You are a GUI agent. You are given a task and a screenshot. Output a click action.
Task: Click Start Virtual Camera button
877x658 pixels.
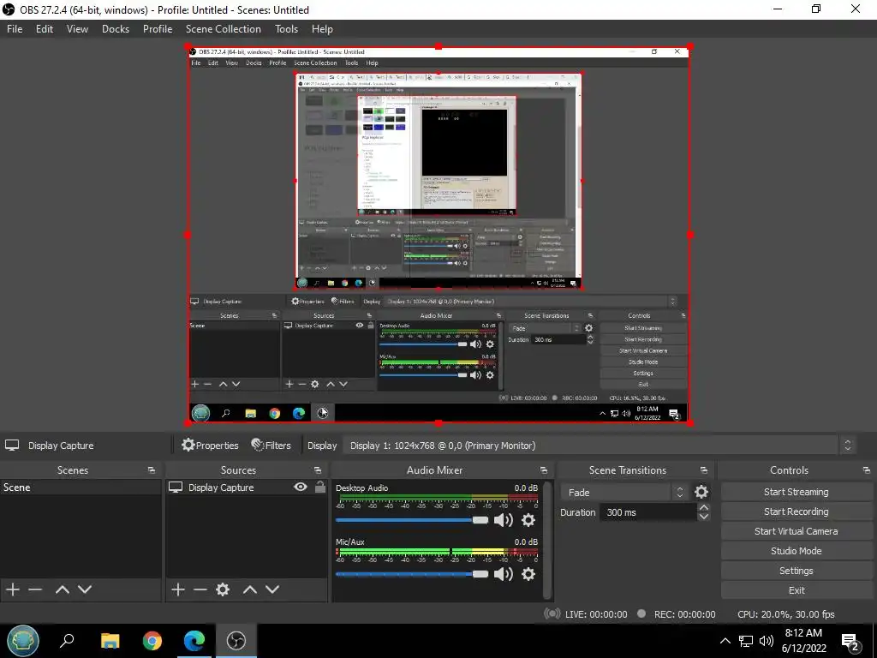click(796, 531)
